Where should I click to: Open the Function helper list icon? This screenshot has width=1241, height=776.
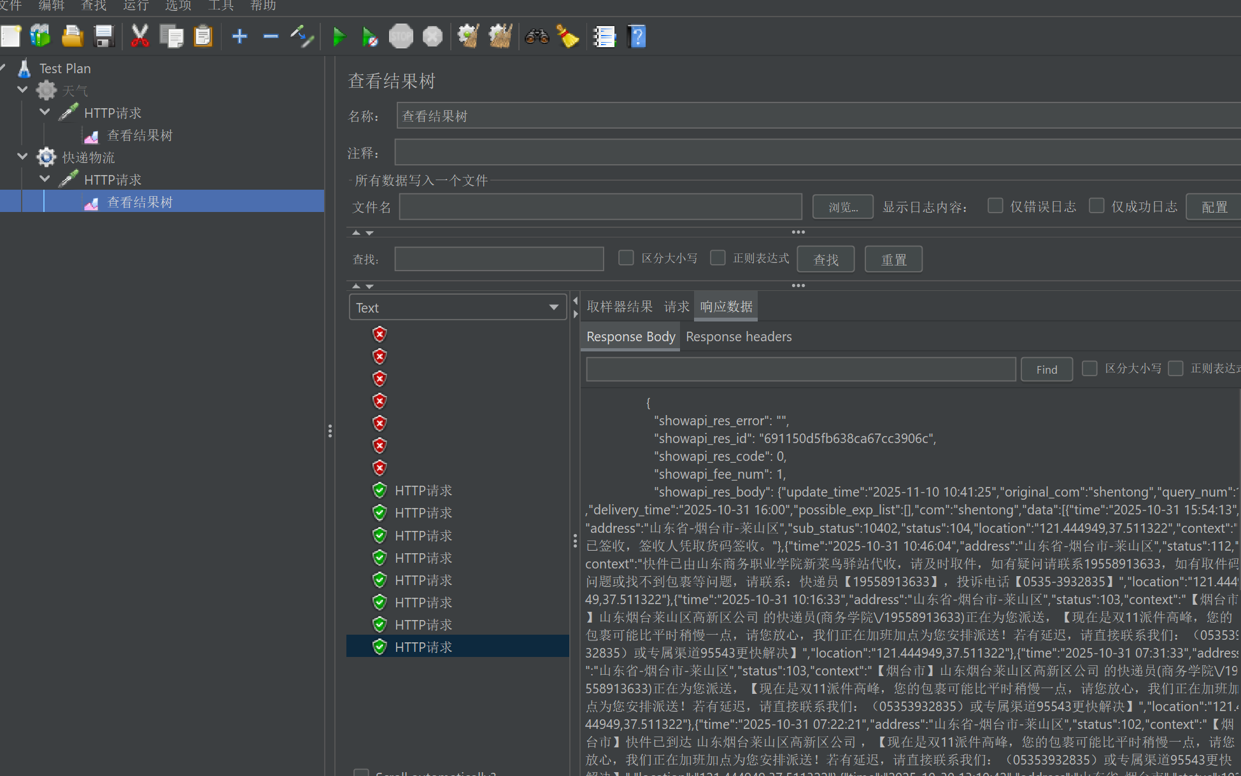pos(604,37)
